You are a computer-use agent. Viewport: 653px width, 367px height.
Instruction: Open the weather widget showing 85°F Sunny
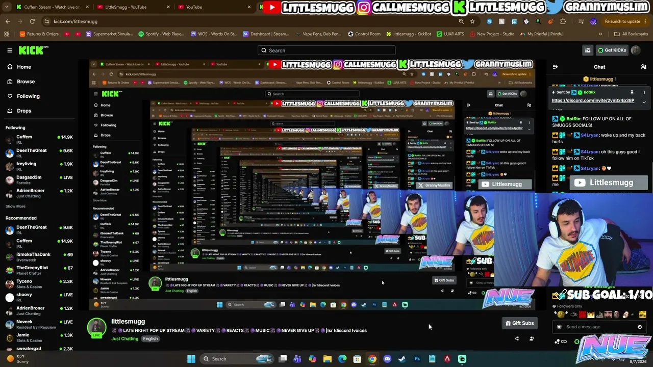pos(17,358)
